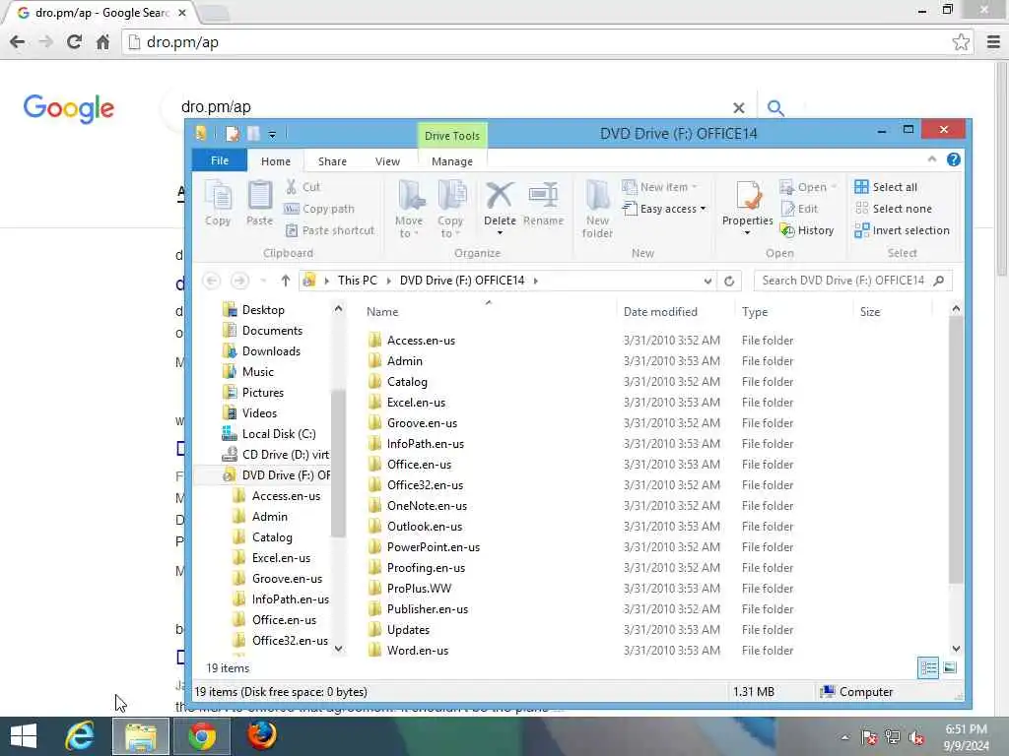Go up one level with the Up arrow
The width and height of the screenshot is (1009, 756).
pyautogui.click(x=286, y=281)
